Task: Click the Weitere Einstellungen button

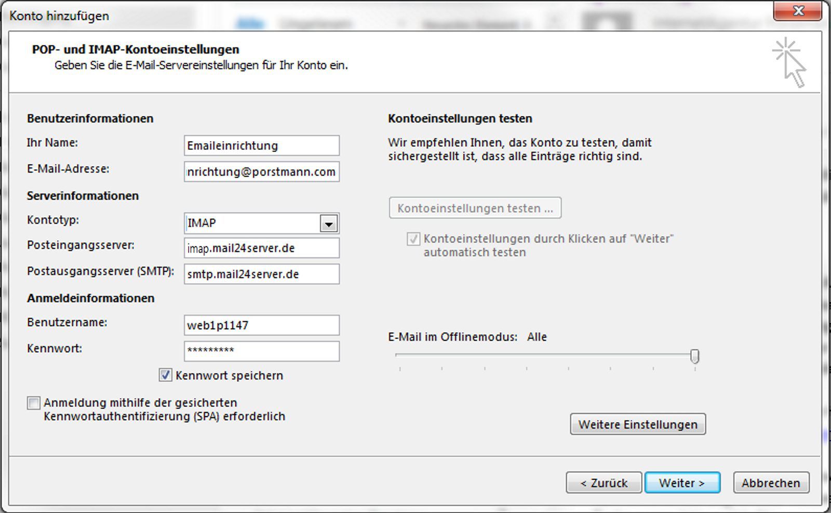Action: [637, 424]
